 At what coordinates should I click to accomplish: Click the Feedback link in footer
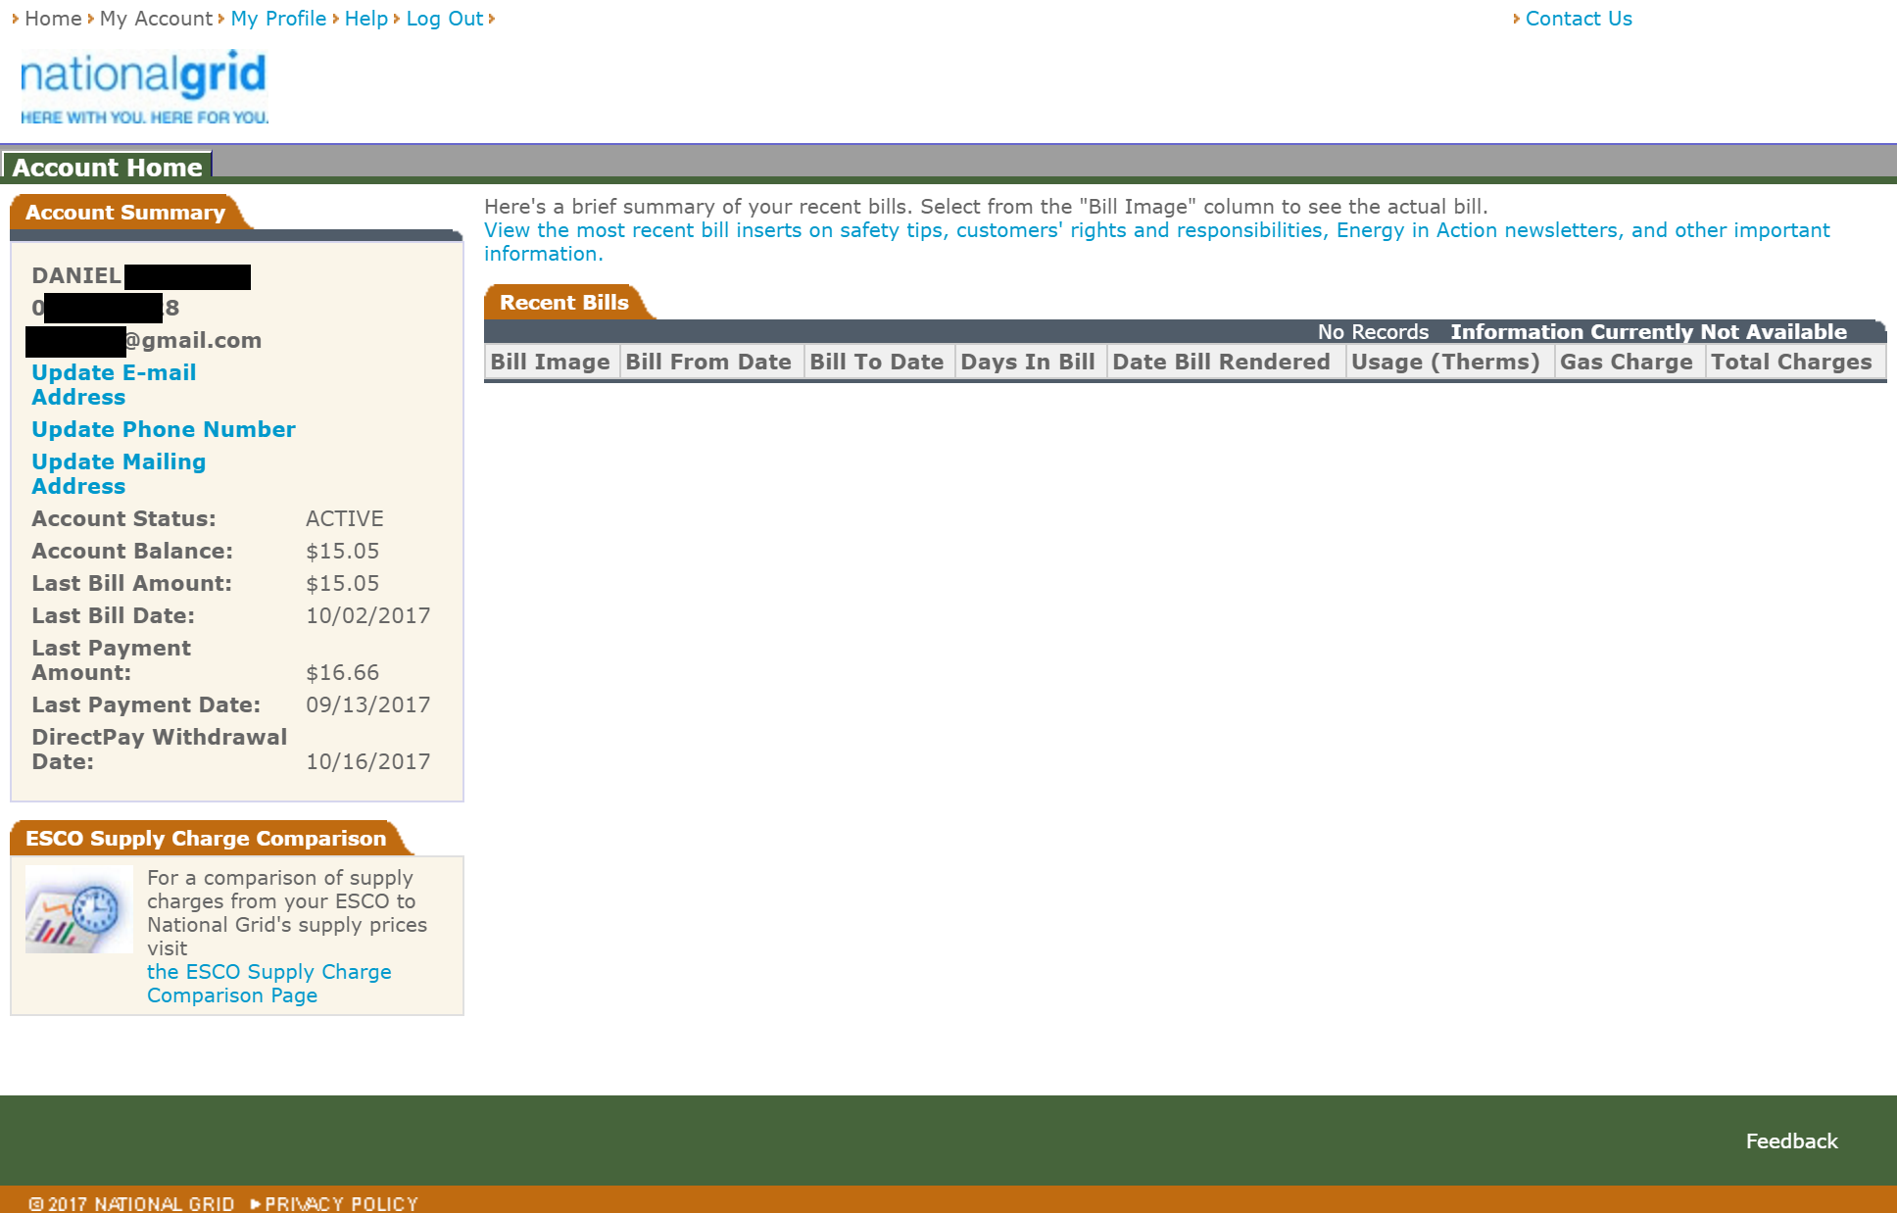(1791, 1141)
